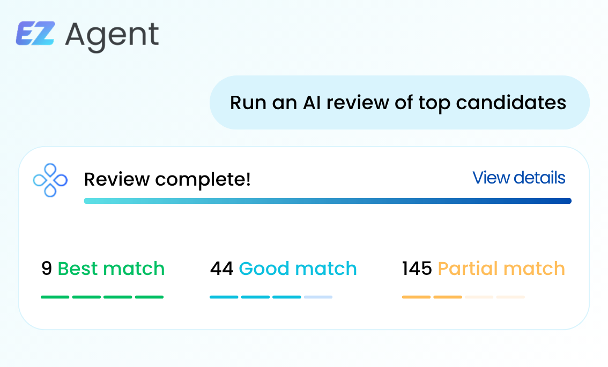Click the first orange Partial match segment
Screen dimensions: 608x367
[417, 297]
